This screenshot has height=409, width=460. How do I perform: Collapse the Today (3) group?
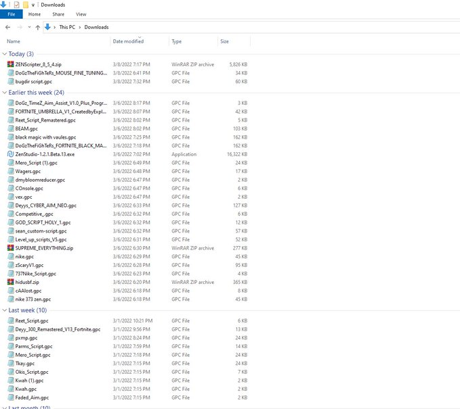click(4, 54)
